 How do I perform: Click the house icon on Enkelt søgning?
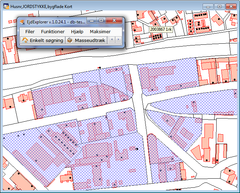click(25, 40)
